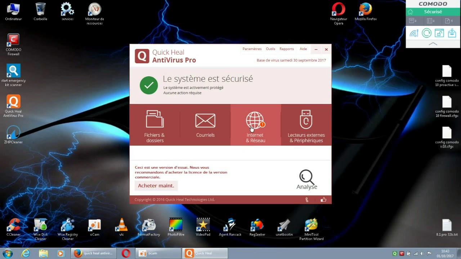Image resolution: width=461 pixels, height=259 pixels.
Task: Click Opera icon in taskbar
Action: (126, 253)
